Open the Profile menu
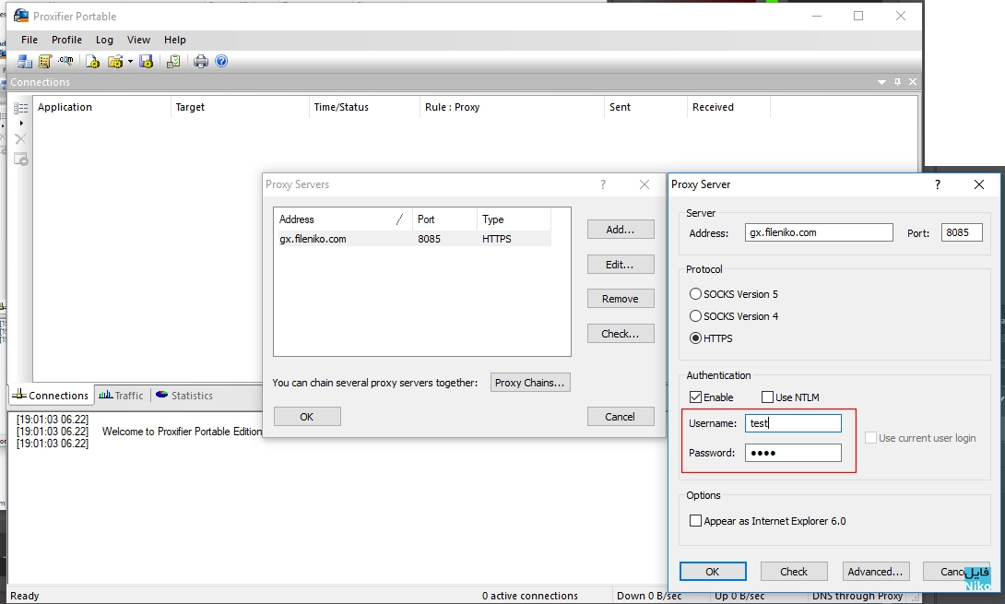Image resolution: width=1005 pixels, height=604 pixels. (x=66, y=40)
